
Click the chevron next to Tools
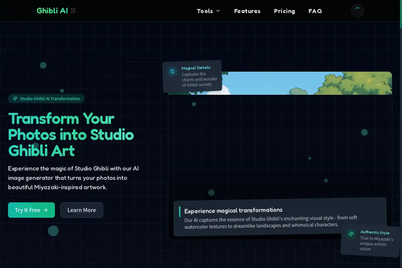click(x=218, y=11)
